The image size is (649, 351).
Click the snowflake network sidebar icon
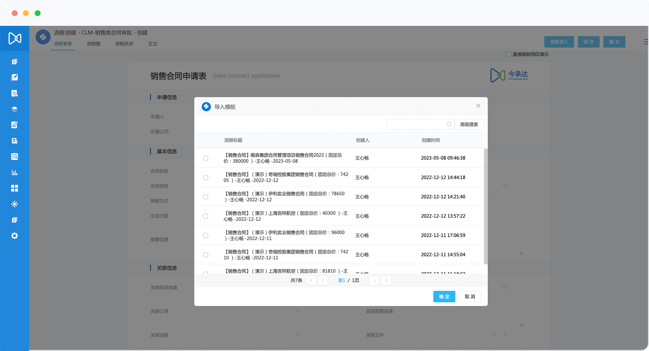tap(14, 204)
